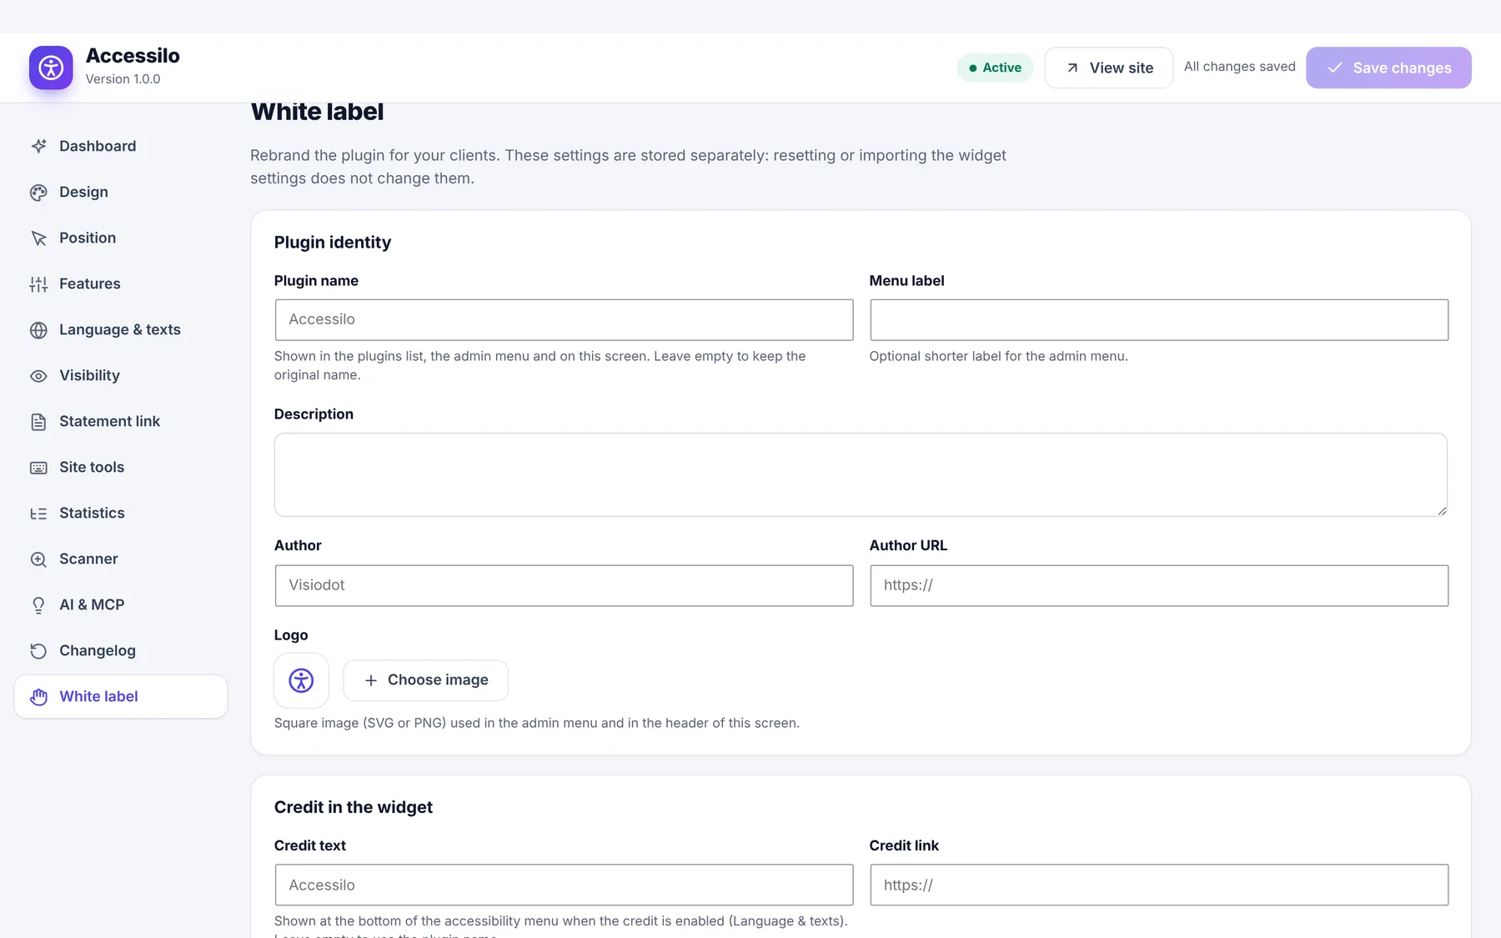Click inside the Description textarea
This screenshot has width=1501, height=938.
click(861, 474)
